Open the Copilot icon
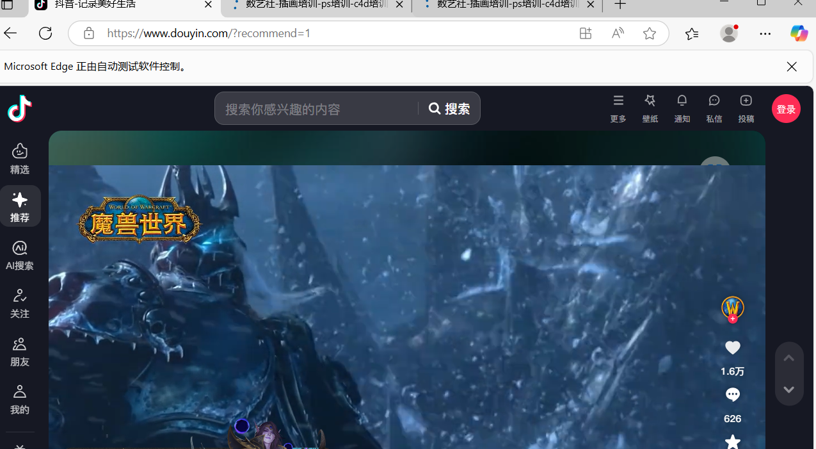The image size is (816, 449). tap(799, 33)
